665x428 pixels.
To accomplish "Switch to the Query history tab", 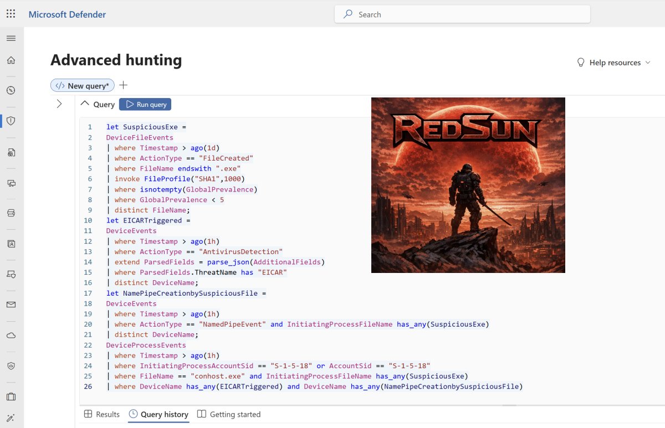I will 158,414.
